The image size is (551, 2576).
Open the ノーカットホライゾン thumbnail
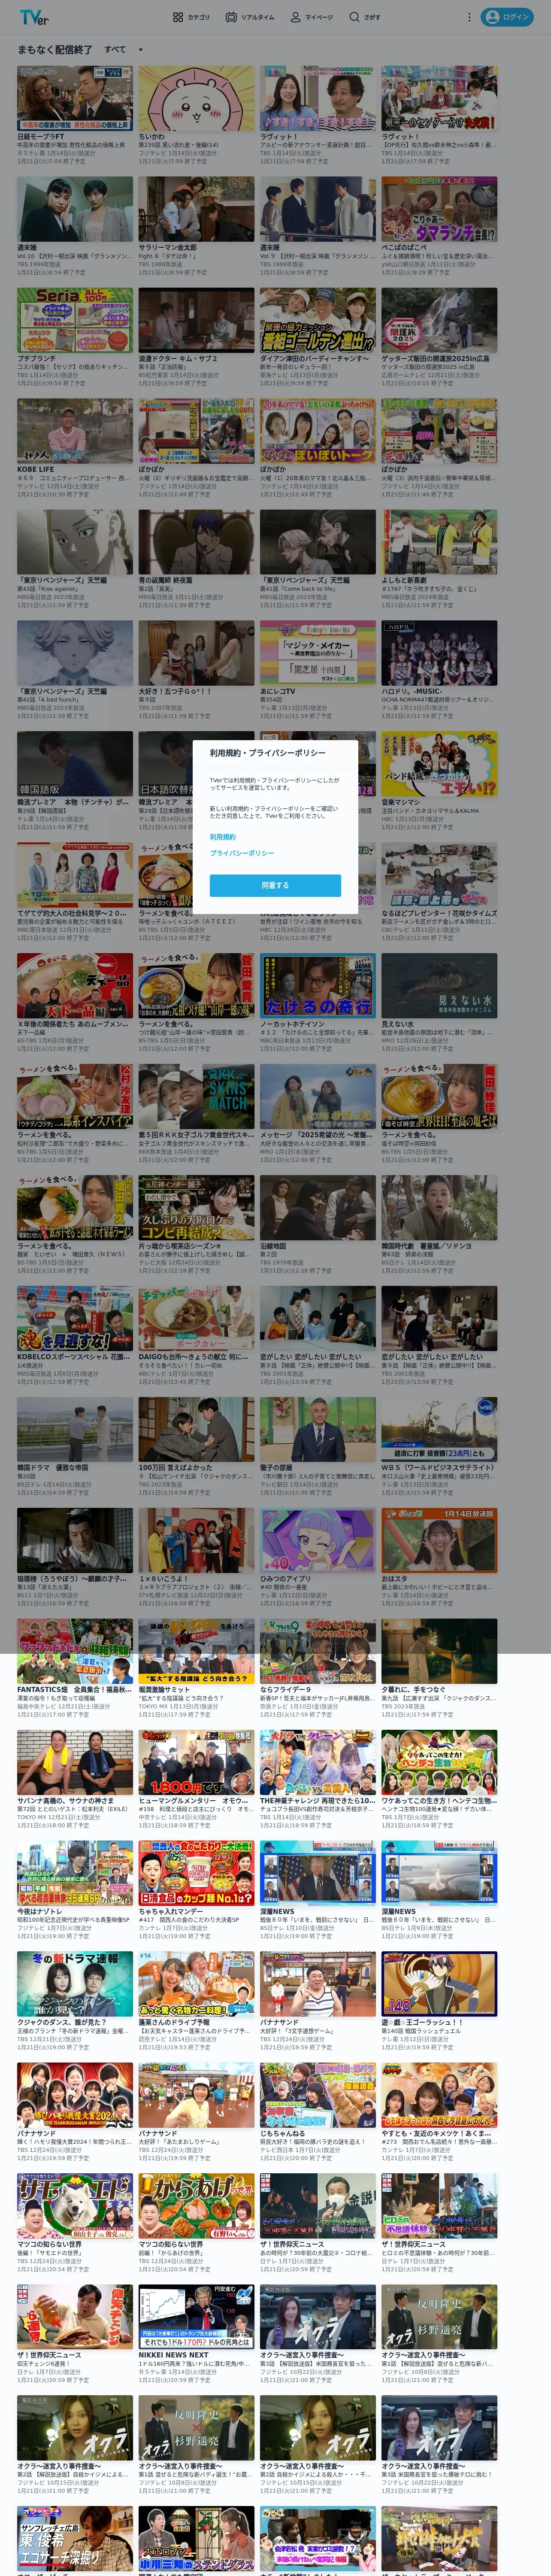tap(318, 986)
